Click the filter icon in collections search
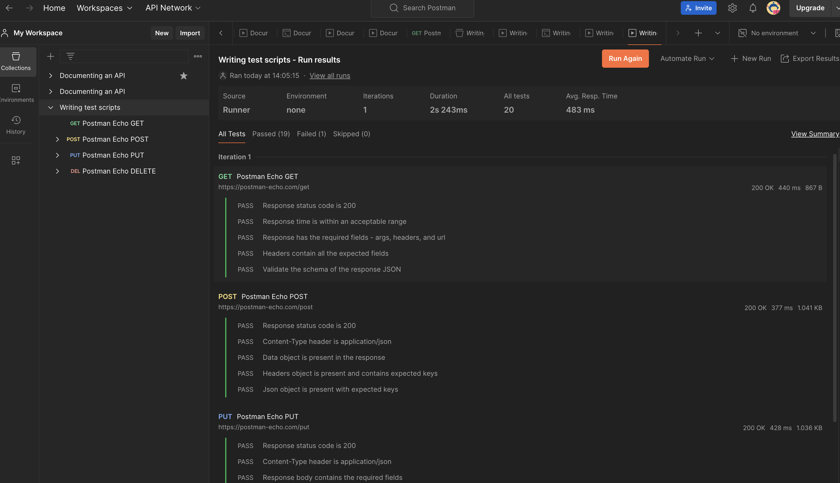This screenshot has width=840, height=483. pyautogui.click(x=70, y=56)
